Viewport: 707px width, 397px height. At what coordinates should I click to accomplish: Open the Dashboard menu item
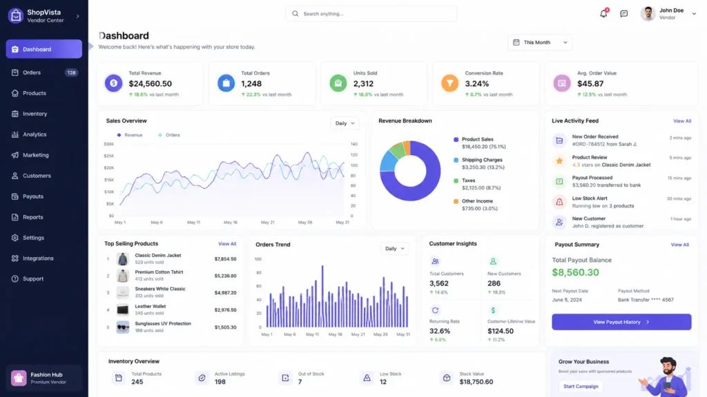43,49
